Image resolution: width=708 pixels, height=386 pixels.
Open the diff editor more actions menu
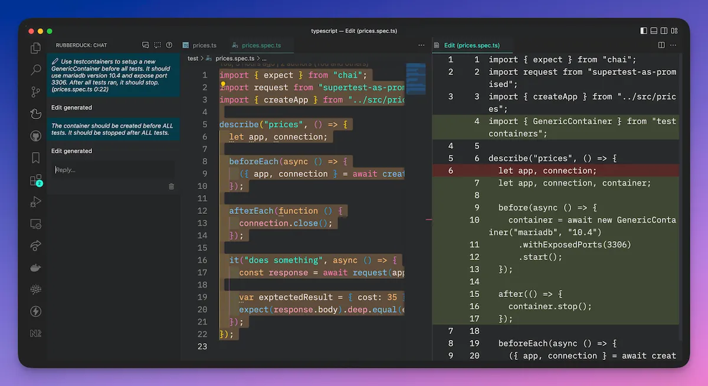click(x=673, y=45)
